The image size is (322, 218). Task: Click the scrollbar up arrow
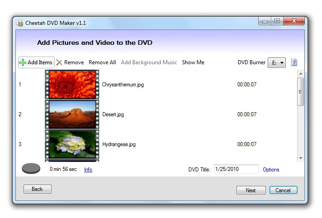(x=301, y=74)
